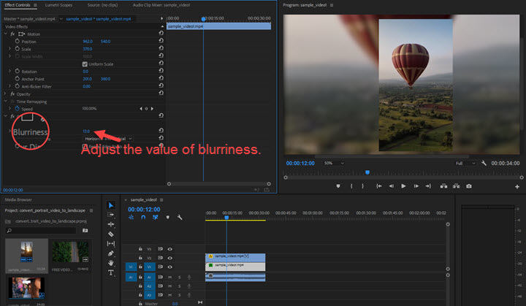The width and height of the screenshot is (526, 306).
Task: Collapse the Time Remapping effect
Action: (x=5, y=102)
